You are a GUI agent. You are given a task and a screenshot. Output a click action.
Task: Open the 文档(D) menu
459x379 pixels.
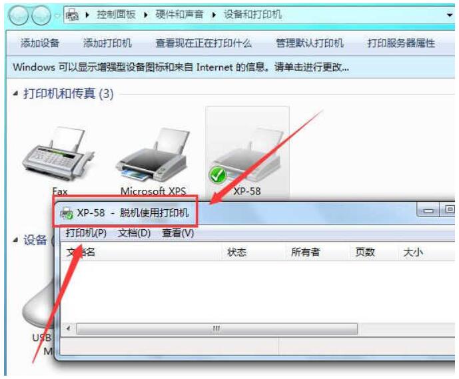click(135, 233)
